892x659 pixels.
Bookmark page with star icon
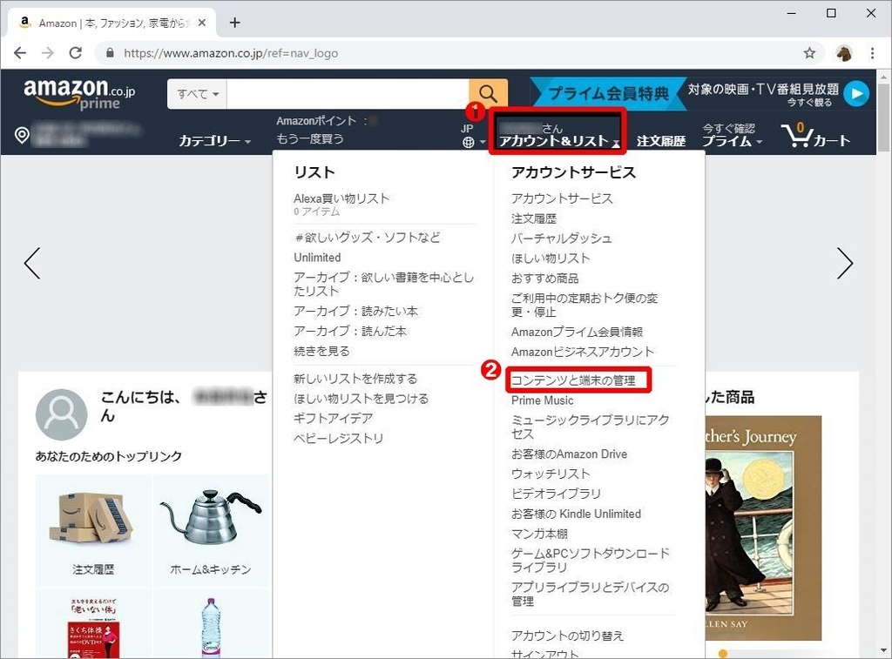click(x=809, y=53)
